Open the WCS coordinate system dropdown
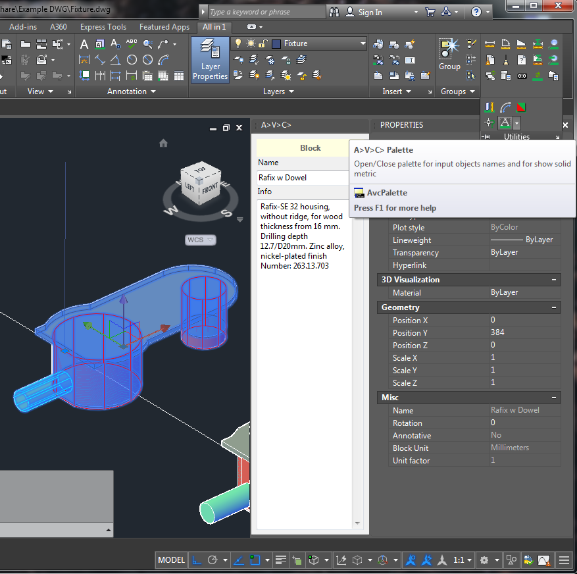This screenshot has width=577, height=574. 200,240
